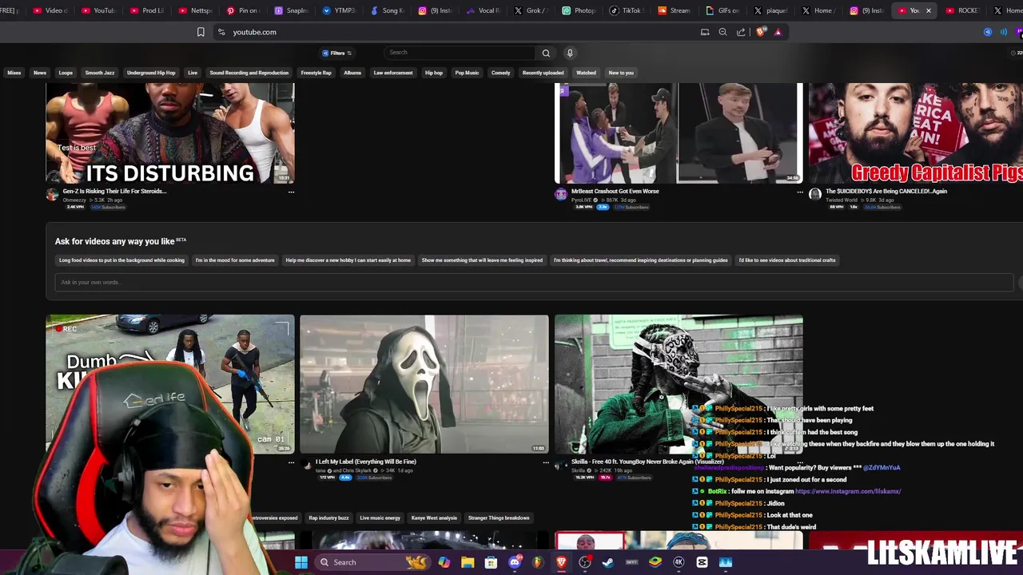Select the Law enforcement filter chip

[x=393, y=73]
